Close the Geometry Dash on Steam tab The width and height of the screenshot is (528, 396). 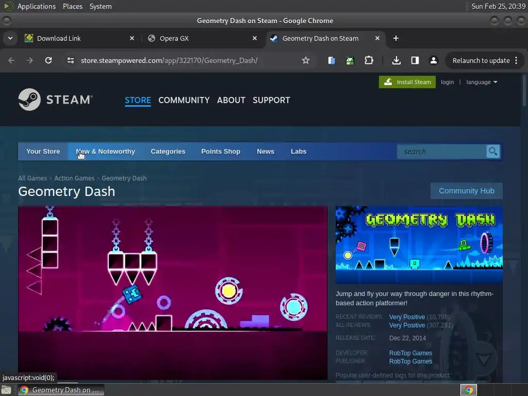(377, 38)
